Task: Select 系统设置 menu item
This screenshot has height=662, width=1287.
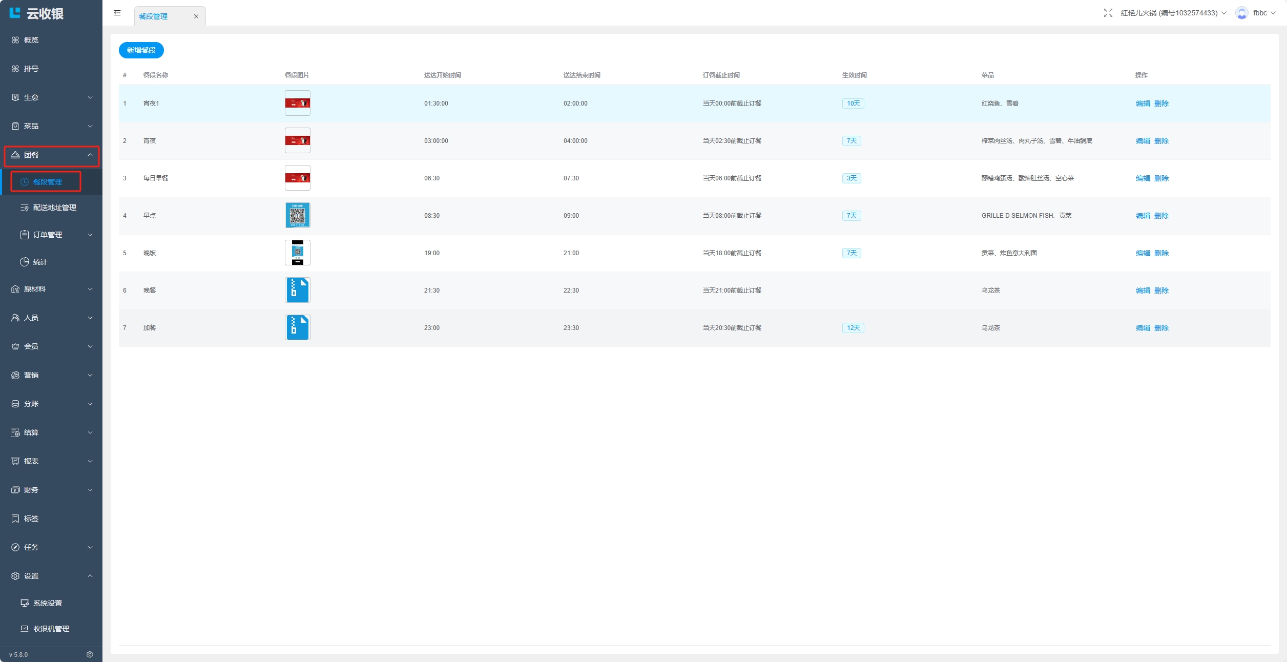Action: [x=47, y=603]
